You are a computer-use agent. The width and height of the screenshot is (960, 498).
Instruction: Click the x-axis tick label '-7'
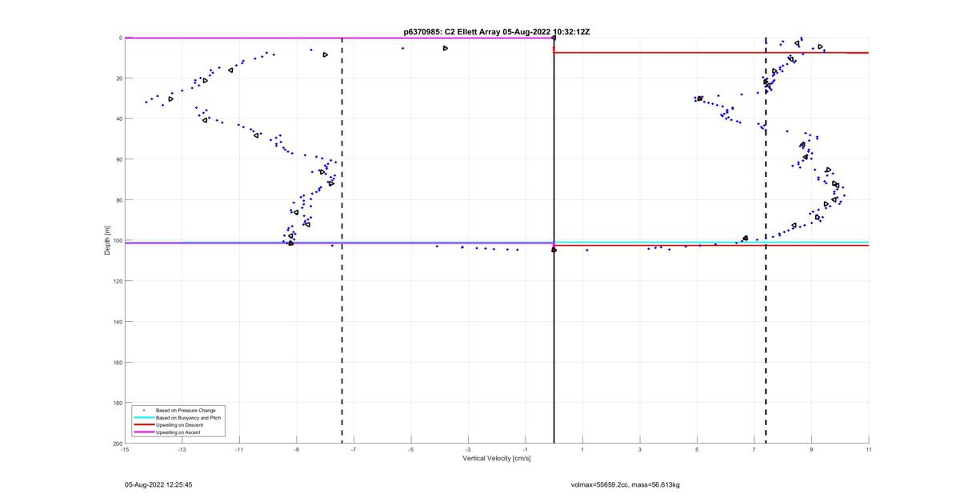pyautogui.click(x=354, y=450)
